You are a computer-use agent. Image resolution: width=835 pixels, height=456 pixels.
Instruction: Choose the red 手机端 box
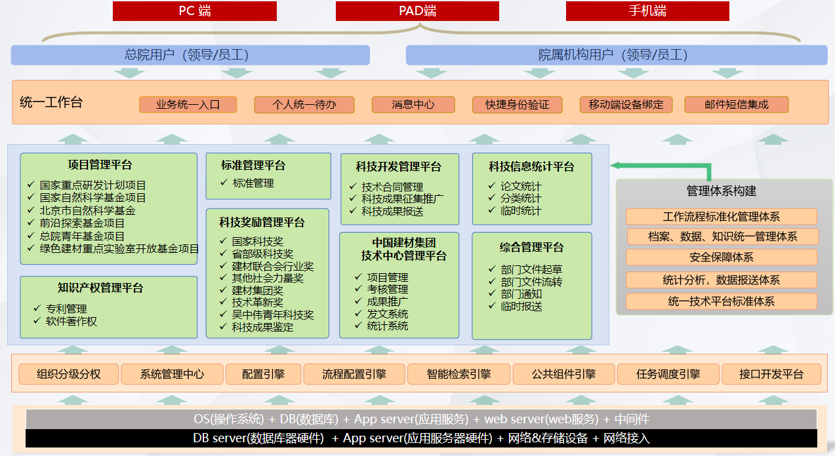click(x=647, y=11)
